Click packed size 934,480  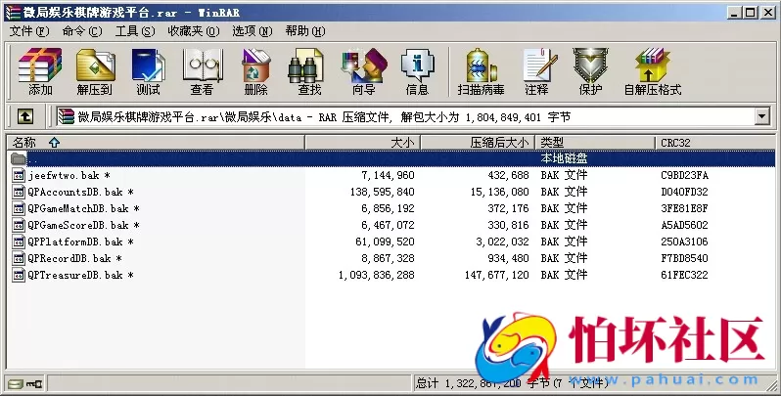coord(509,258)
